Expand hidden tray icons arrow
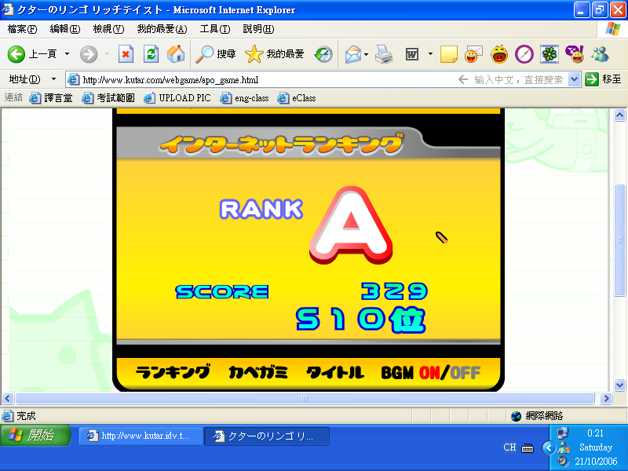Viewport: 628px width, 471px height. coord(549,447)
